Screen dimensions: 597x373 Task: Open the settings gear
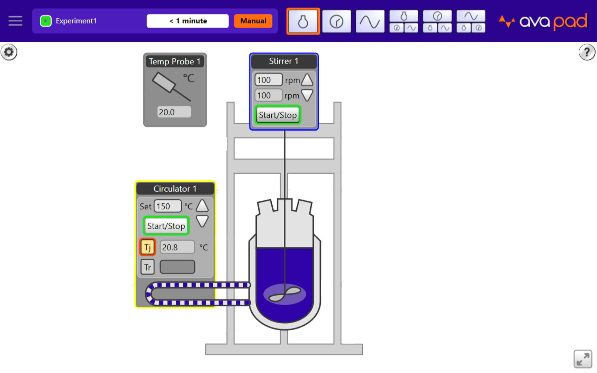(x=9, y=52)
